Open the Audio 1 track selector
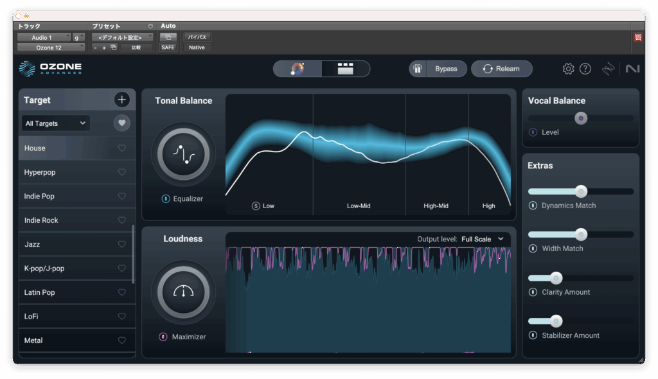 44,37
